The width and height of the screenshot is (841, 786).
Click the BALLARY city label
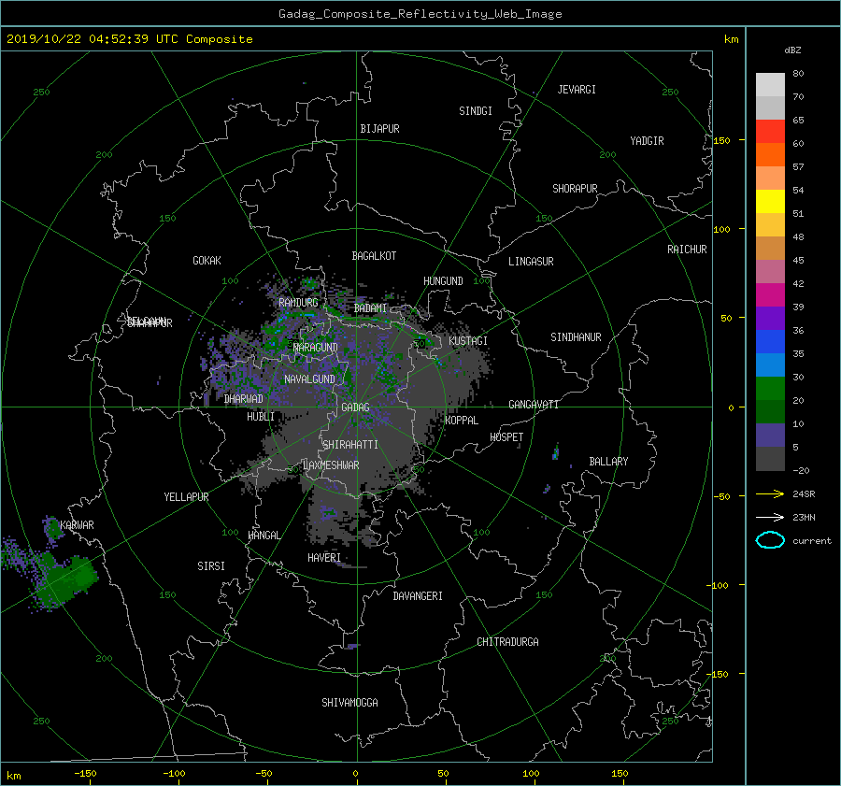[608, 462]
